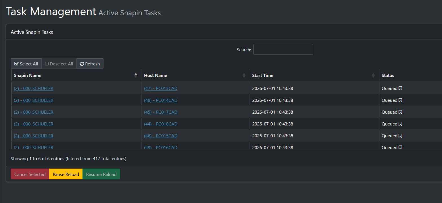Click the bookmark icon in PC015CAD's status cell
Viewport: 442px width, 203px height.
pos(400,136)
